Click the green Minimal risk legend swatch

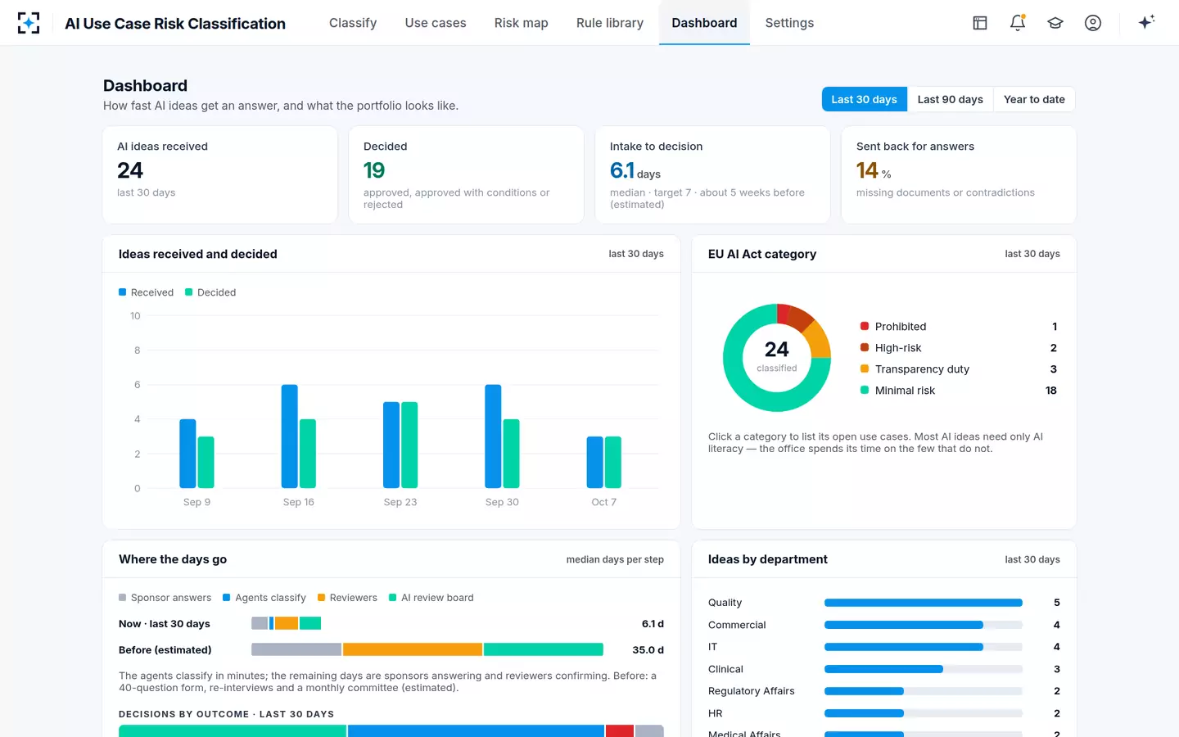coord(865,390)
